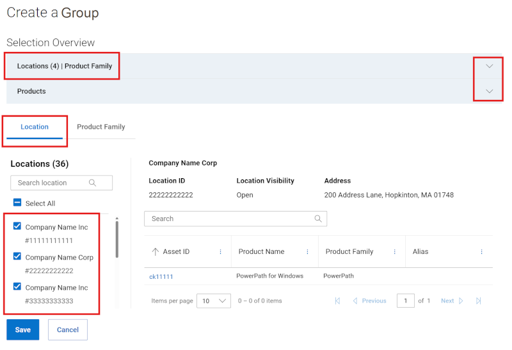Click the Save button
Image resolution: width=512 pixels, height=350 pixels.
coord(23,329)
